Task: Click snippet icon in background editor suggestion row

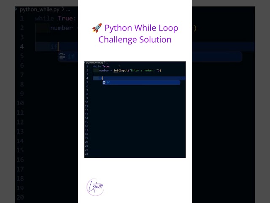Action: pos(62,56)
